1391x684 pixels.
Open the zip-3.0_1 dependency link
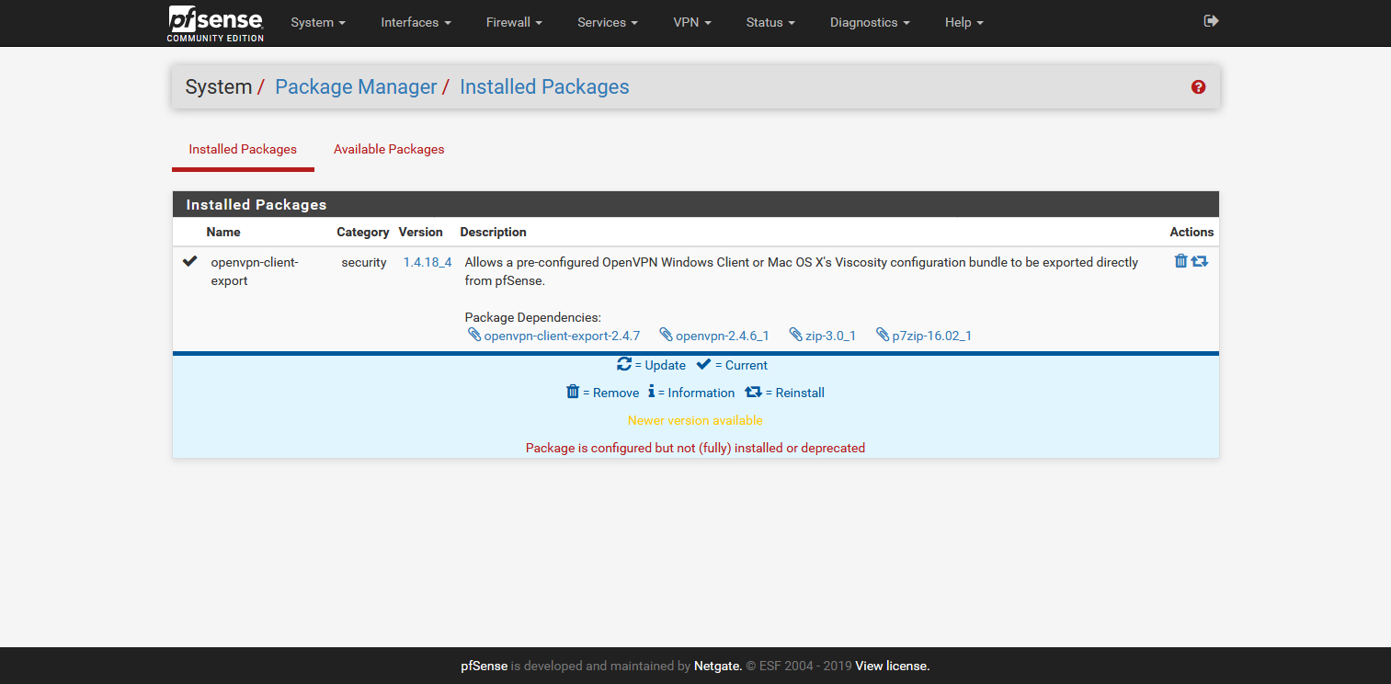pyautogui.click(x=830, y=336)
